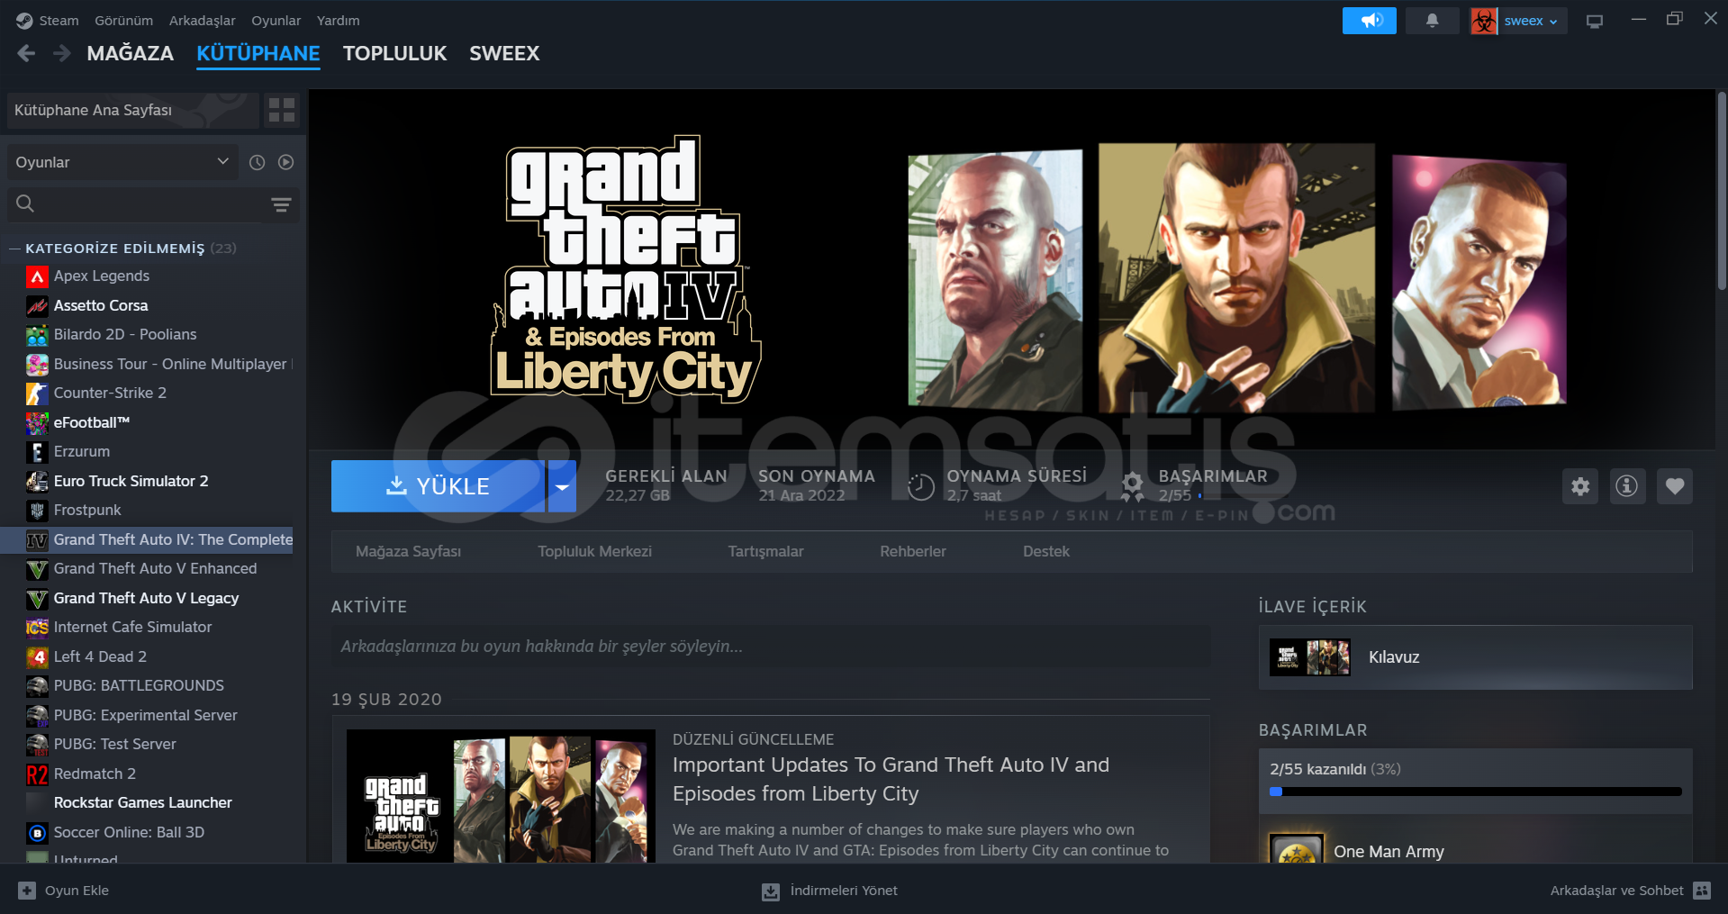Click the Internet Cafe Simulator icon

37,628
